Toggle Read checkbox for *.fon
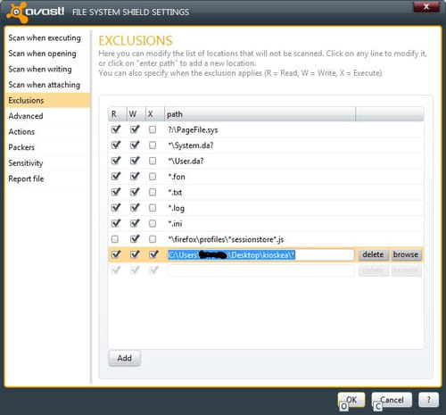The height and width of the screenshot is (415, 446). 116,177
